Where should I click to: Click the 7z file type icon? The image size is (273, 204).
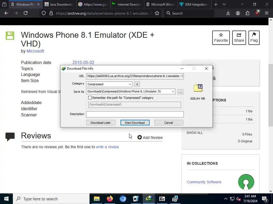click(x=198, y=88)
